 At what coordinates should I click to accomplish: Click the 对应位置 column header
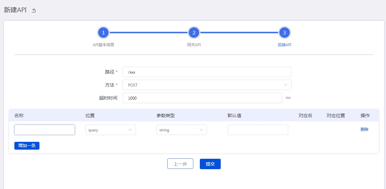[335, 115]
